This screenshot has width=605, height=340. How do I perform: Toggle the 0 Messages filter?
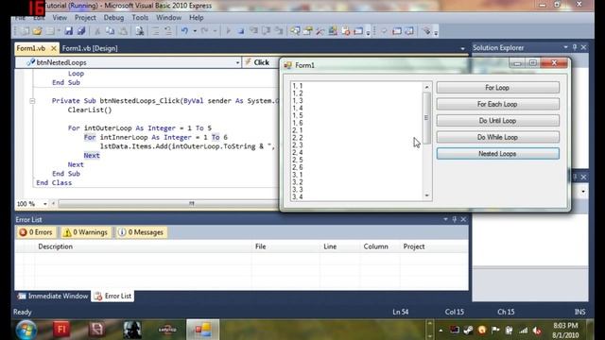click(141, 232)
